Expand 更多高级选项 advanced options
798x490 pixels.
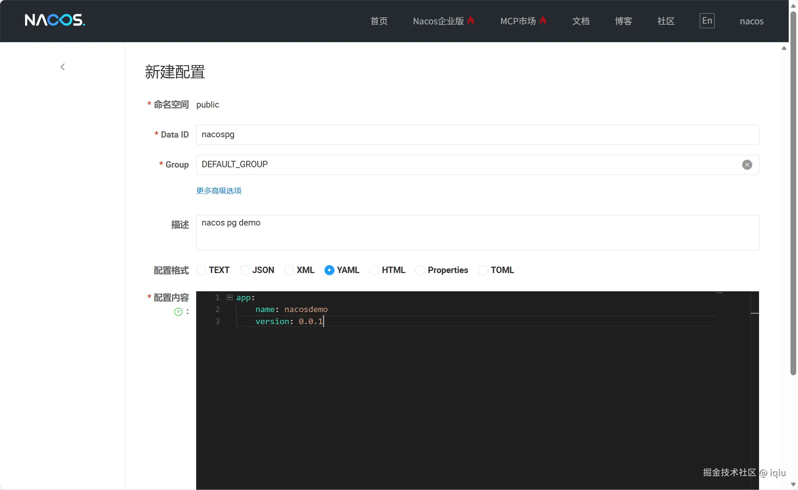click(219, 191)
